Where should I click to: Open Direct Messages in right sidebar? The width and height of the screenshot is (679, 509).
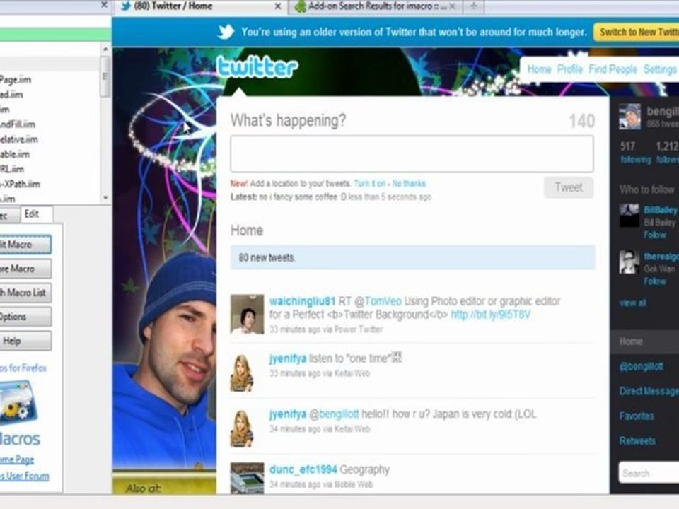tap(649, 391)
